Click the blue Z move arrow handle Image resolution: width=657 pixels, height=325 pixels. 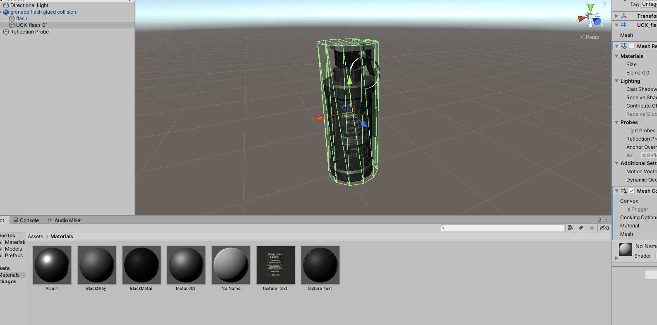click(x=363, y=124)
